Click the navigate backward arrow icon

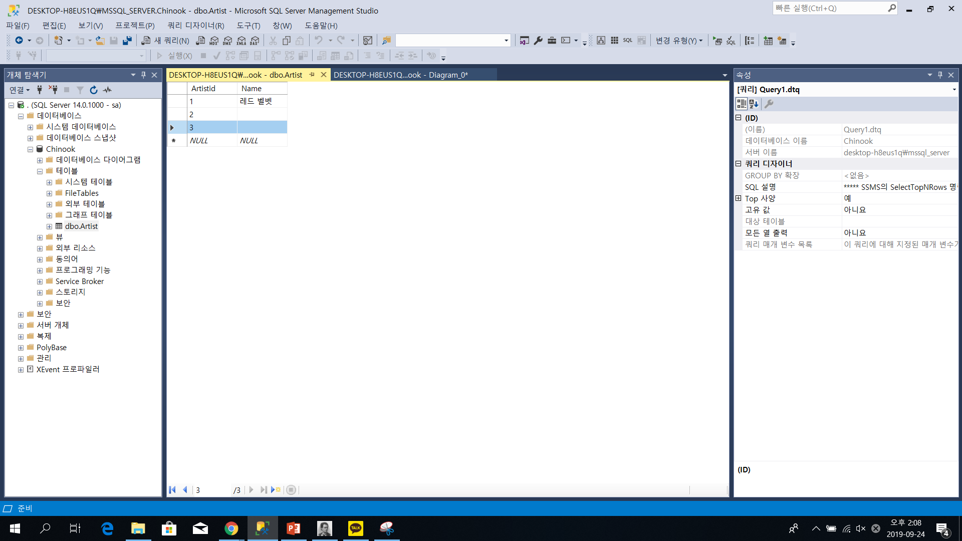pyautogui.click(x=19, y=41)
